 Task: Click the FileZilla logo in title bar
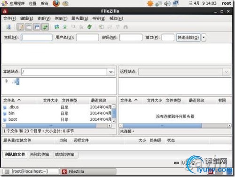(x=5, y=11)
